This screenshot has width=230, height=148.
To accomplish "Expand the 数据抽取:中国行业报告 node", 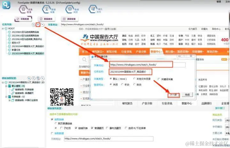I will (10, 100).
